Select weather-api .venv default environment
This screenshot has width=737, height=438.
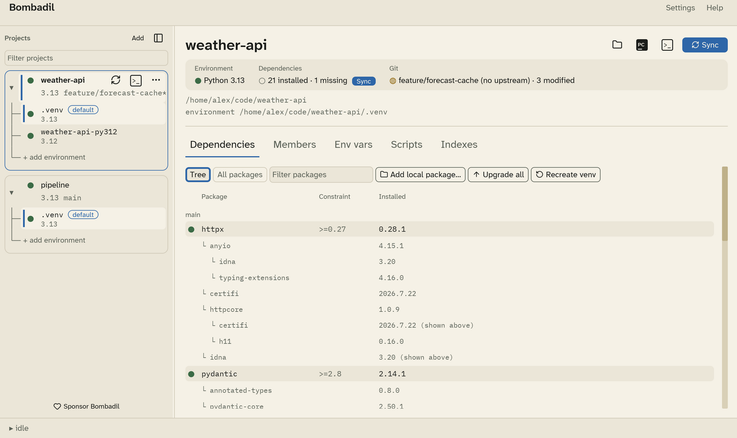94,114
